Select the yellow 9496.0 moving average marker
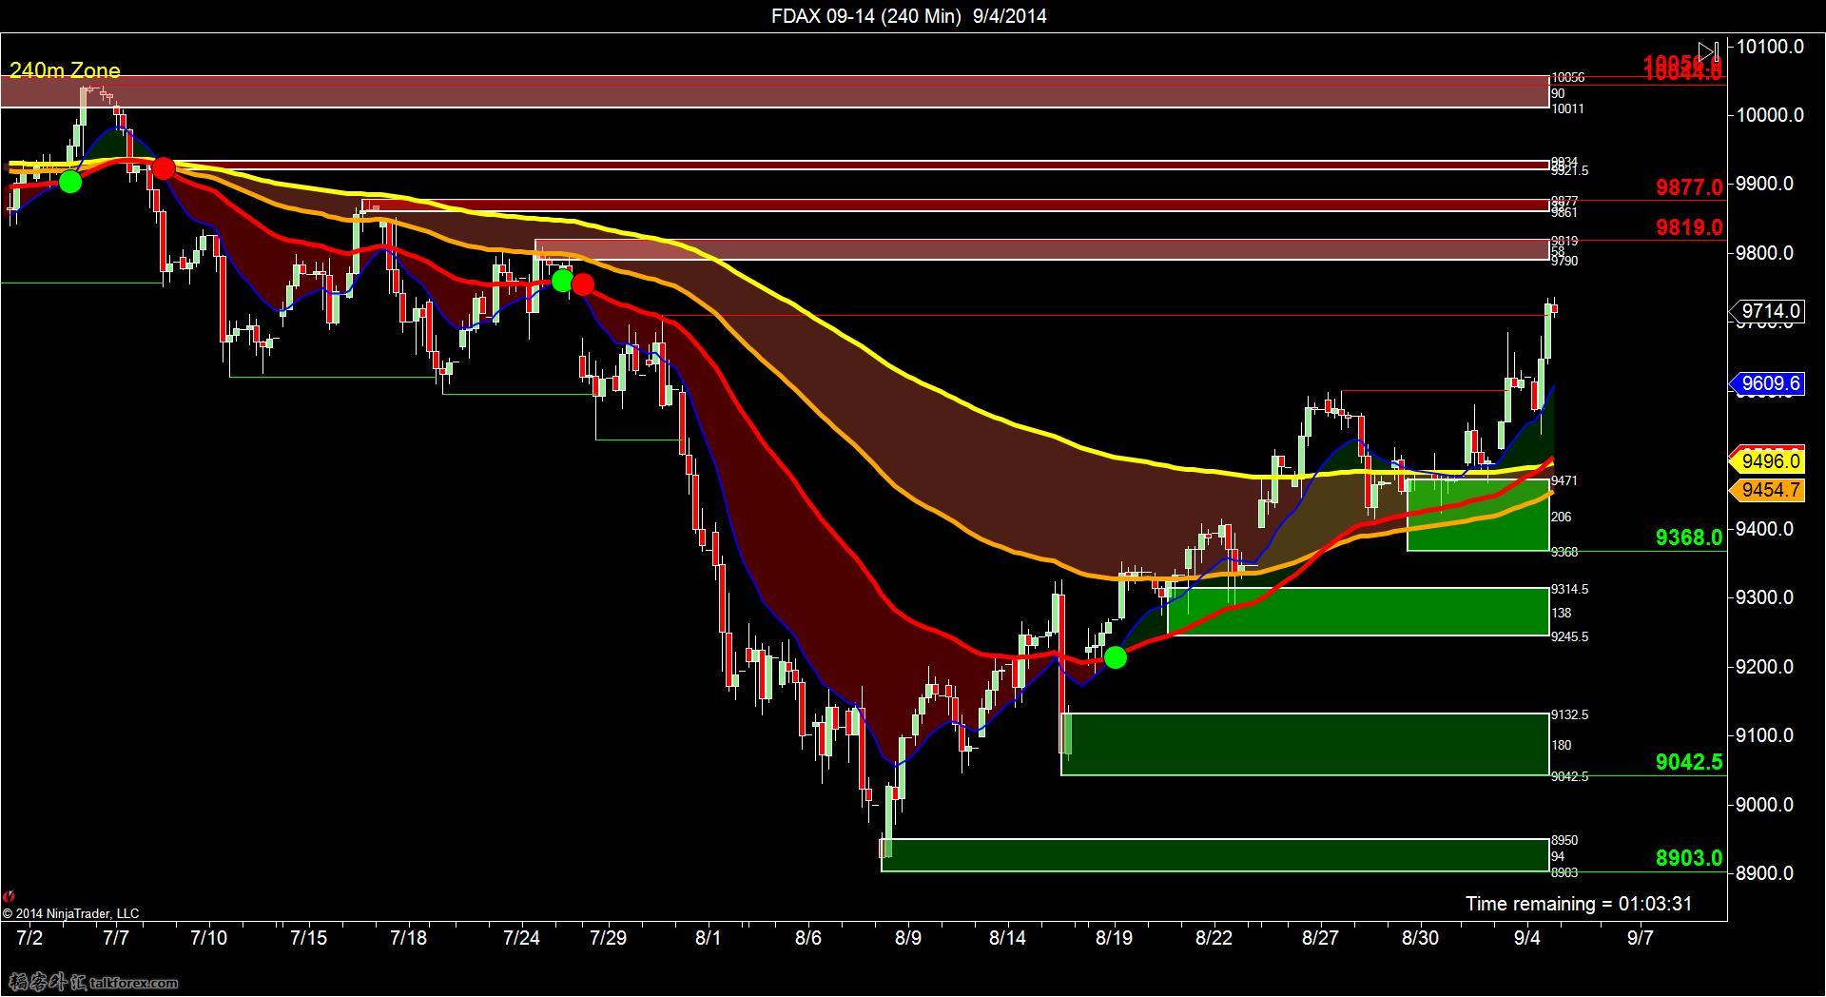1826x997 pixels. [x=1769, y=461]
